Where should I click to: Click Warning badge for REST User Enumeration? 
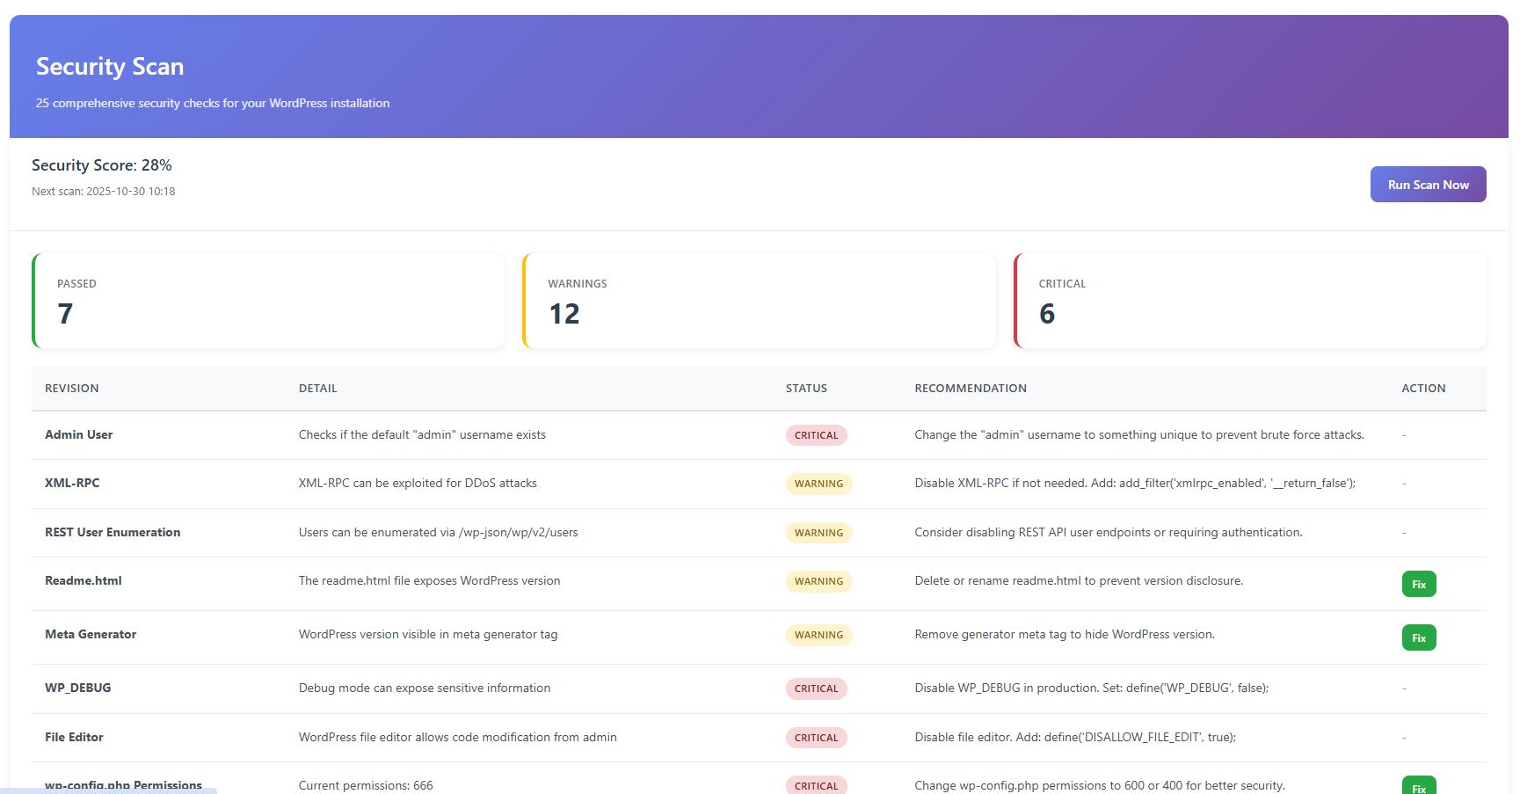(x=818, y=533)
